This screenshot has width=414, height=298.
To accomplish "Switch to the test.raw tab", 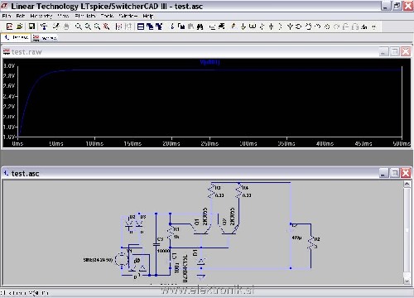I will pos(45,38).
